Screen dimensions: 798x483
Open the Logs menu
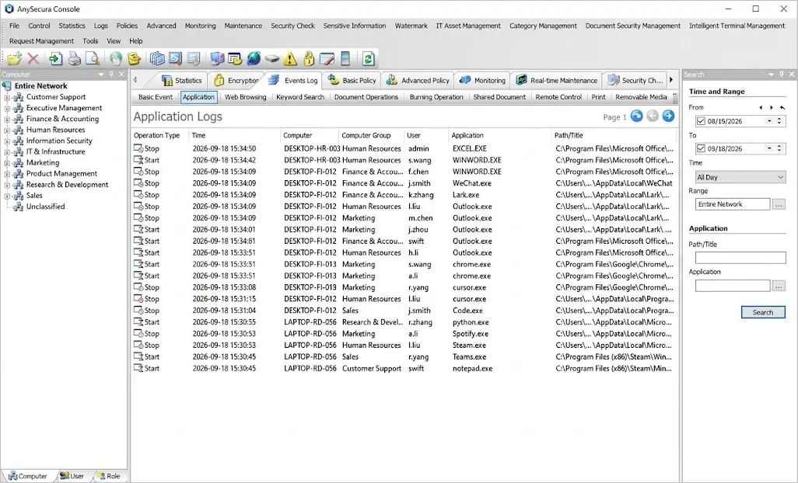[x=101, y=26]
